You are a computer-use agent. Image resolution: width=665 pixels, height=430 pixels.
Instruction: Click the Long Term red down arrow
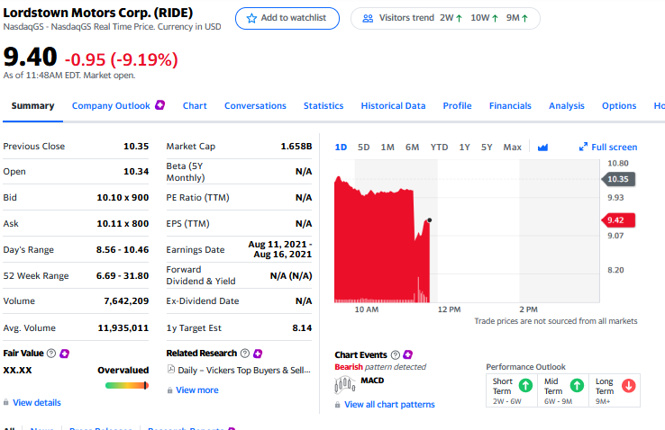629,386
